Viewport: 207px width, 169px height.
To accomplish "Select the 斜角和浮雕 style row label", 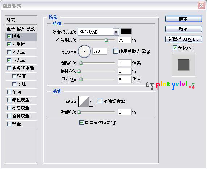I will (x=23, y=68).
